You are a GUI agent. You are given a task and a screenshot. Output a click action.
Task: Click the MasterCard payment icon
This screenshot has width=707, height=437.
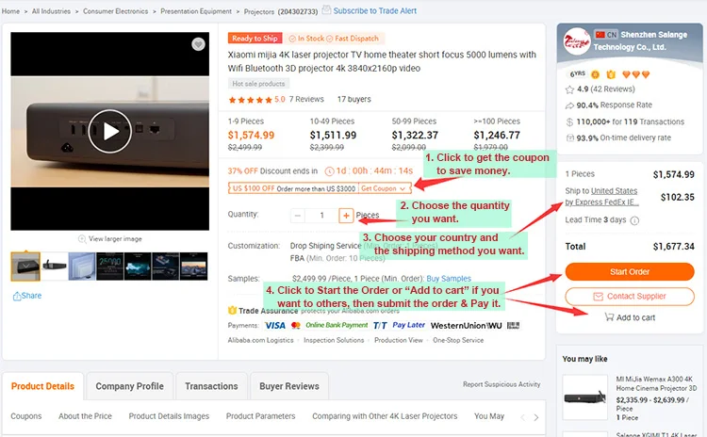pos(296,325)
